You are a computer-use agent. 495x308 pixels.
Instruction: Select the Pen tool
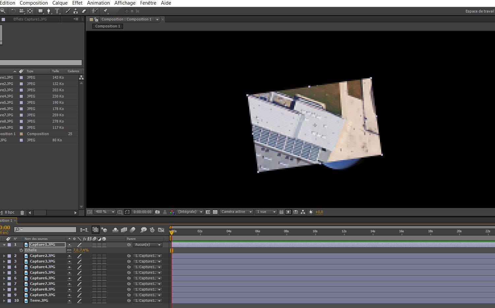point(49,11)
